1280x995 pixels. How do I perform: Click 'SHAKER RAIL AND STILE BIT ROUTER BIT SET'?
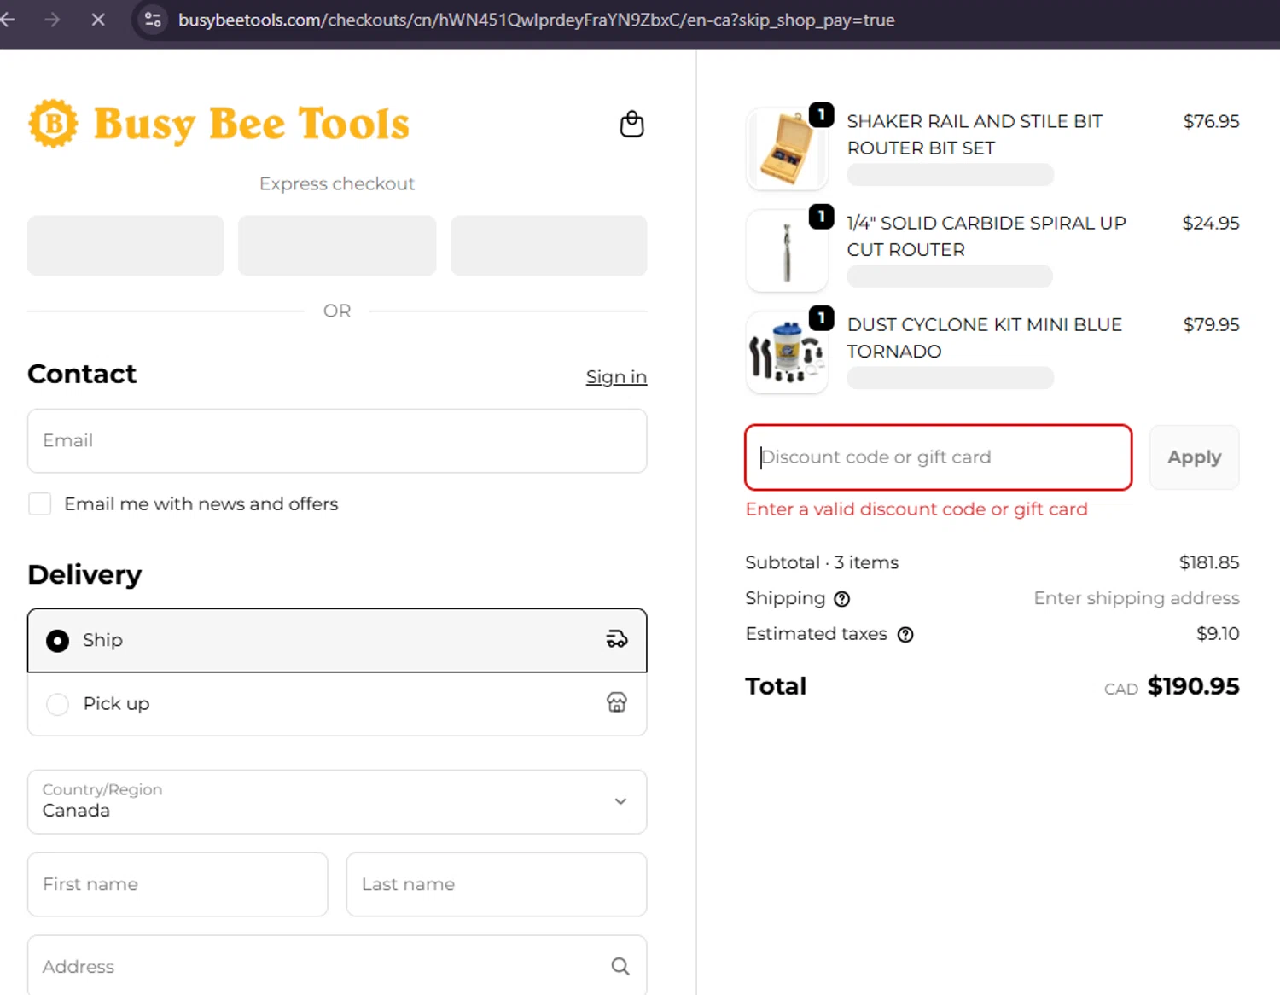pos(975,135)
